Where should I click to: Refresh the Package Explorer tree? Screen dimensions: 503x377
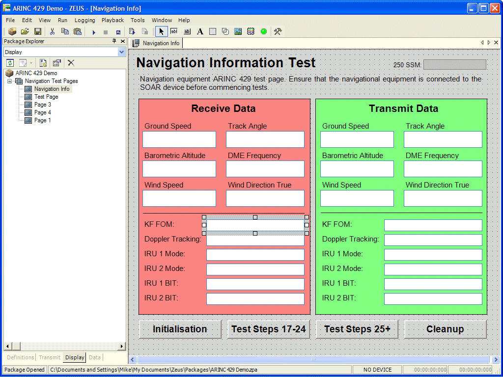click(x=10, y=63)
